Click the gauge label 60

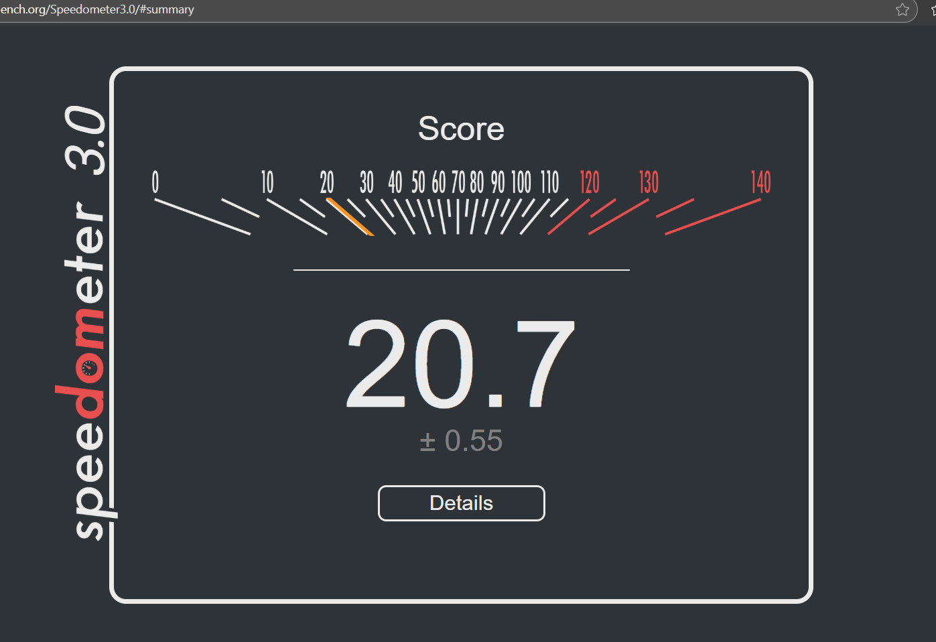click(439, 182)
